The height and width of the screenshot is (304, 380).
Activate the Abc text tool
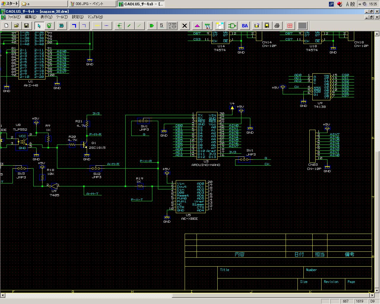pos(172,26)
